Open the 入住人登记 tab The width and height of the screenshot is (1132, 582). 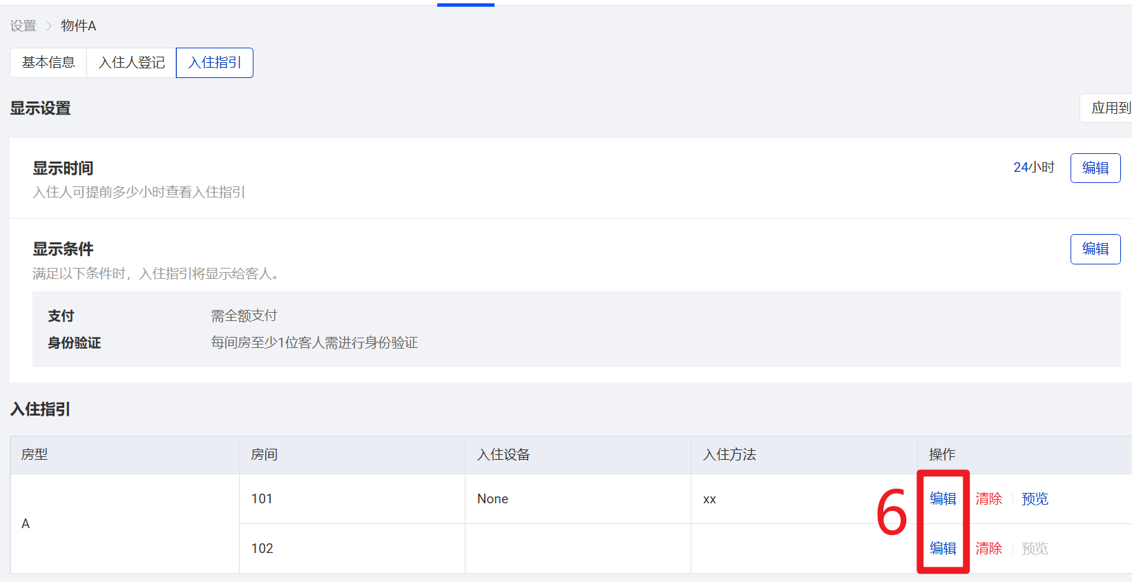131,63
